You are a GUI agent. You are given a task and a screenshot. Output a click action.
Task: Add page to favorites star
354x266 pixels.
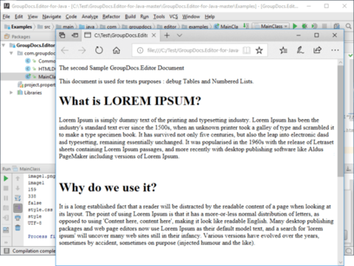[259, 50]
